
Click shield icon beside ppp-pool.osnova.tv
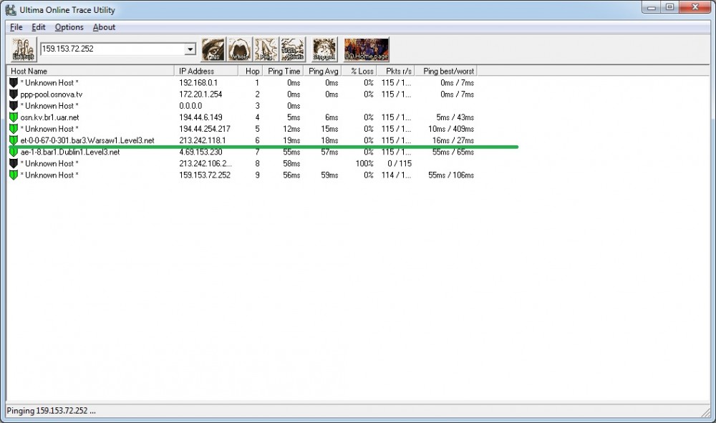coord(13,94)
